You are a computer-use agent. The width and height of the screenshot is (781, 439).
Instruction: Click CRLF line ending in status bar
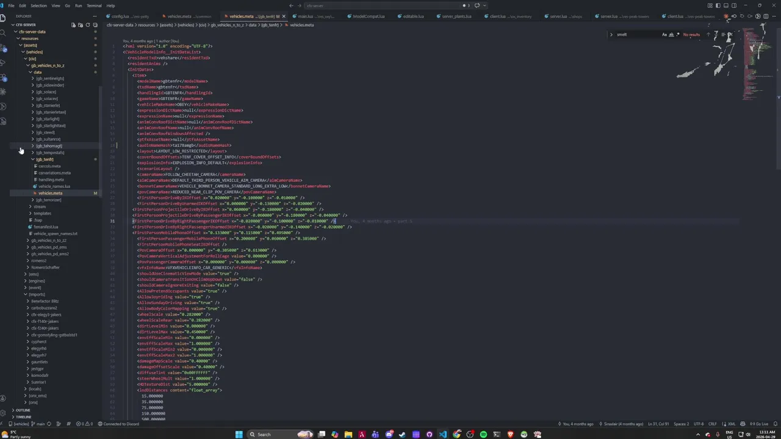click(712, 424)
